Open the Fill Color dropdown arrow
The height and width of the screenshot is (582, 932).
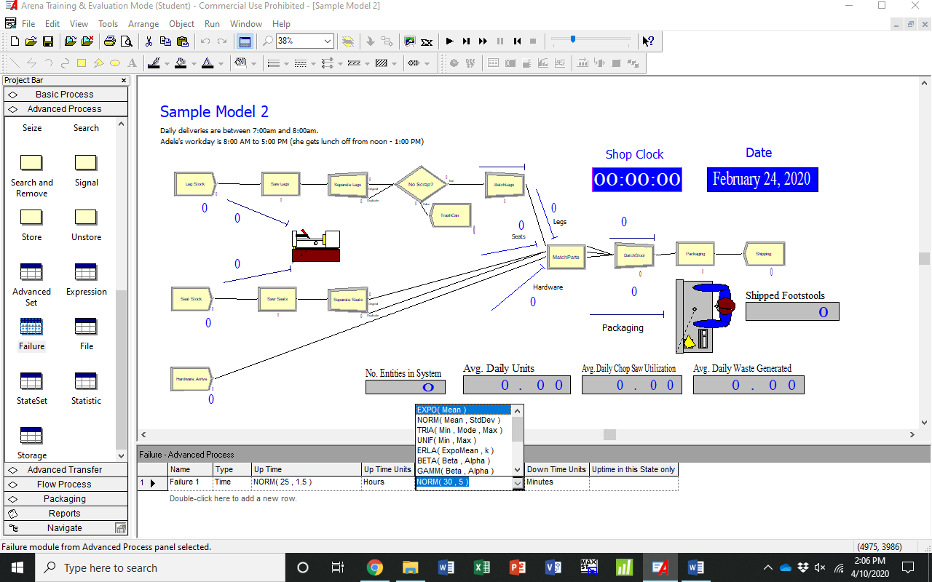click(194, 63)
